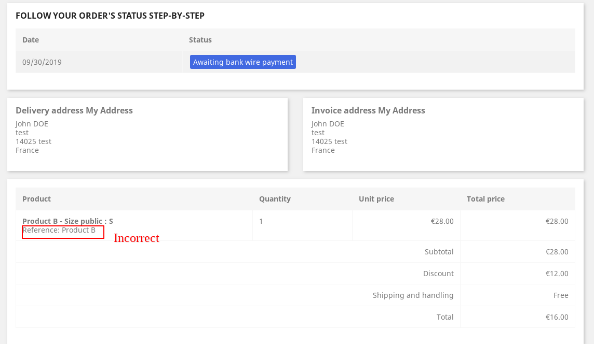Screen dimensions: 594x344
Task: Click the red Incorrect annotation label
Action: pos(136,238)
